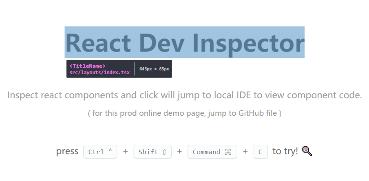Click the <TitleName> component label in tooltip
The image size is (369, 181).
(87, 66)
